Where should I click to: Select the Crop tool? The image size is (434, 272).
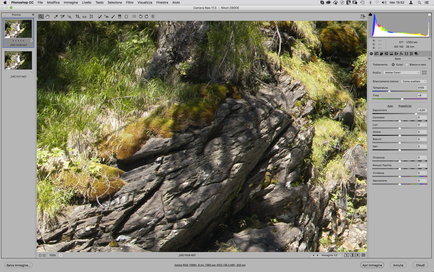78,16
